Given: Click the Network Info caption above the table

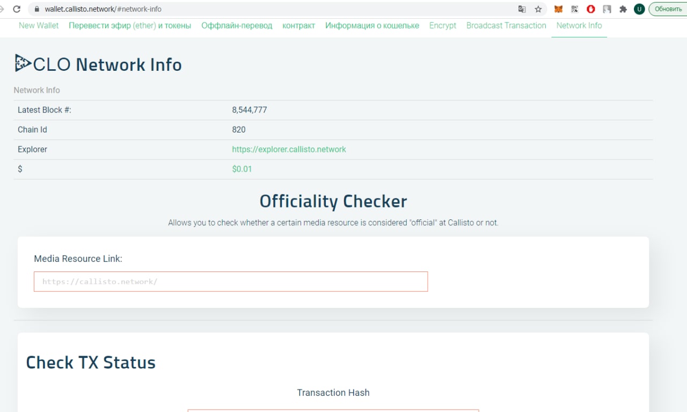Looking at the screenshot, I should pos(36,90).
